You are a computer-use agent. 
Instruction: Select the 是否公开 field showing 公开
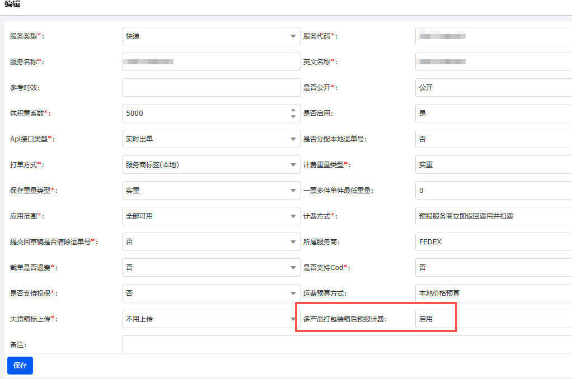[493, 88]
